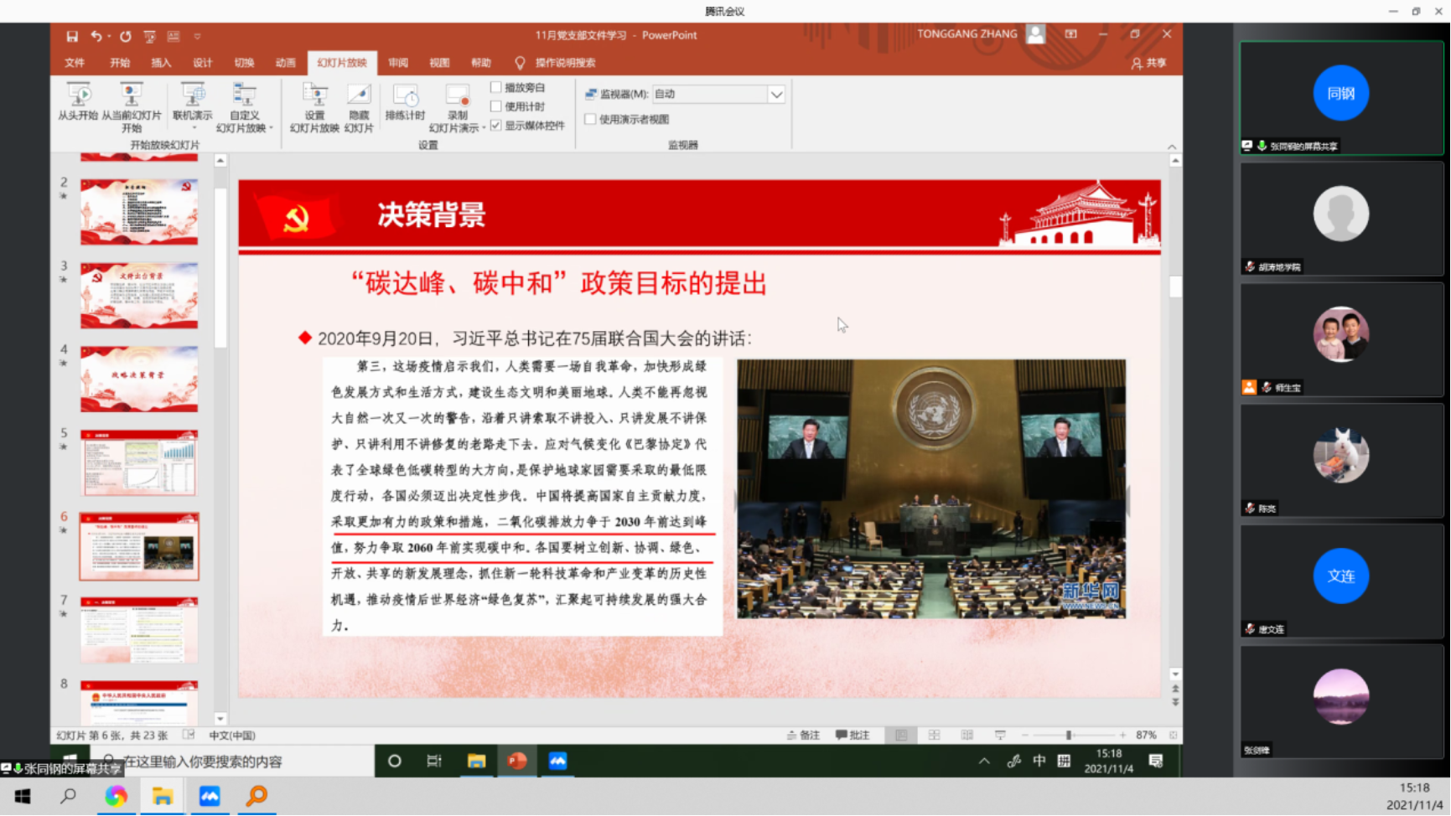Switch to slide sorter view icon

click(x=934, y=735)
